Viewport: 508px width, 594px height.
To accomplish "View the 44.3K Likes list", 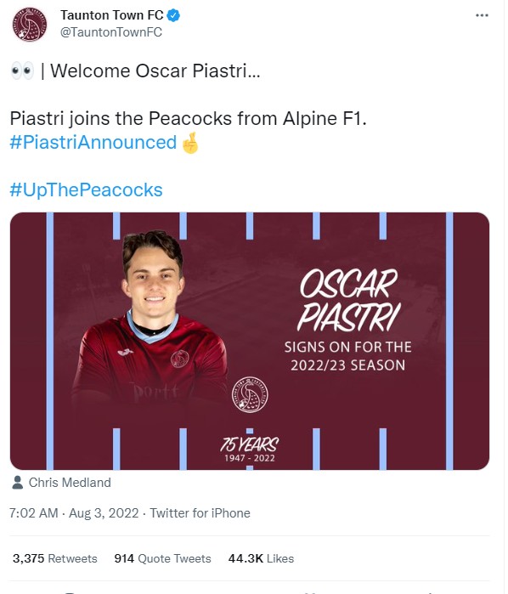I will 261,558.
